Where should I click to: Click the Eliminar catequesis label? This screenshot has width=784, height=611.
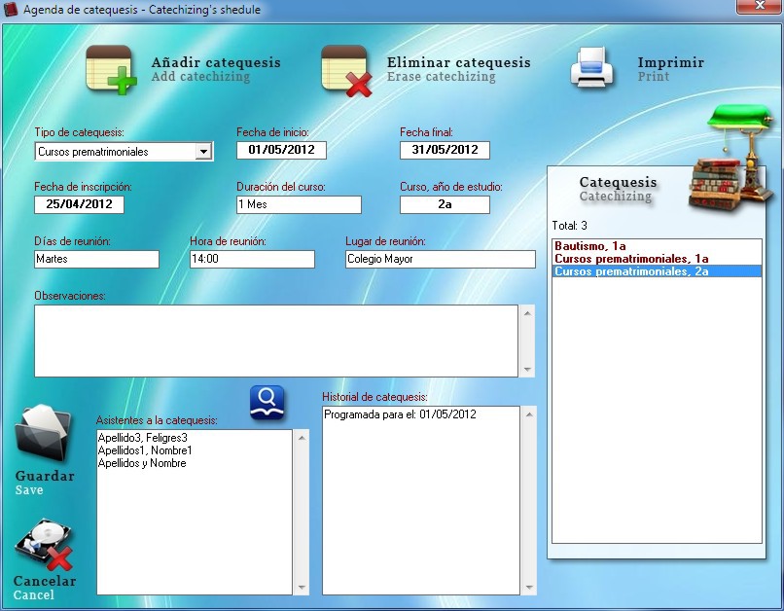pyautogui.click(x=458, y=69)
